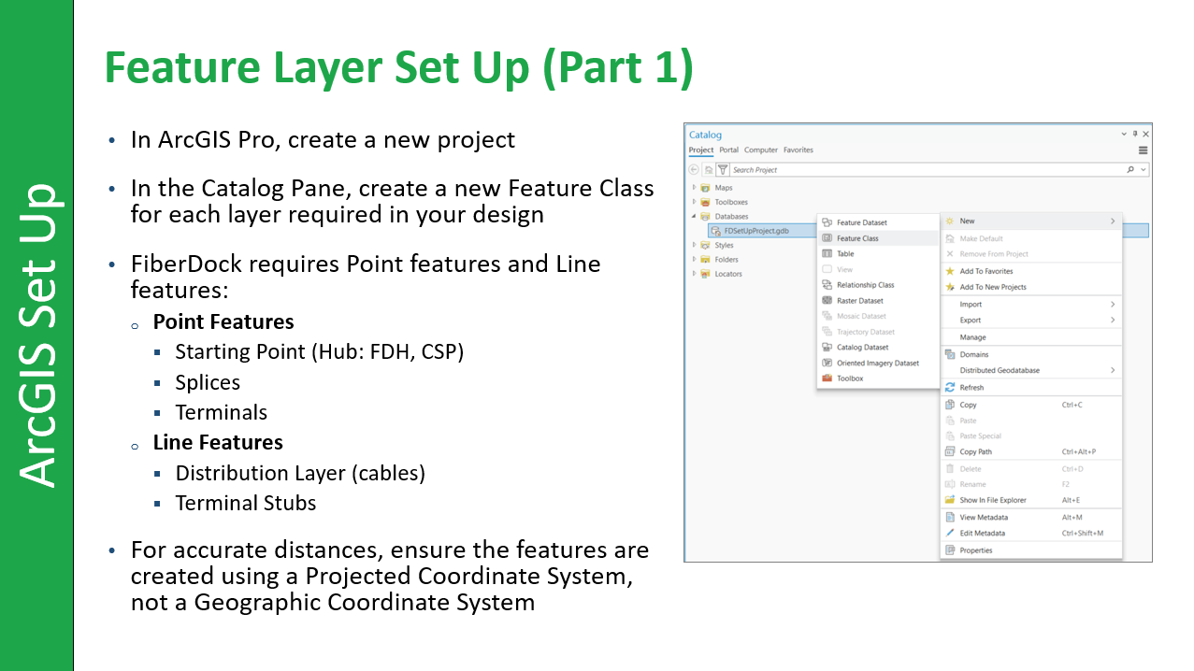Viewport: 1194px width, 671px height.
Task: Open the Catalog hamburger menu
Action: click(1143, 150)
